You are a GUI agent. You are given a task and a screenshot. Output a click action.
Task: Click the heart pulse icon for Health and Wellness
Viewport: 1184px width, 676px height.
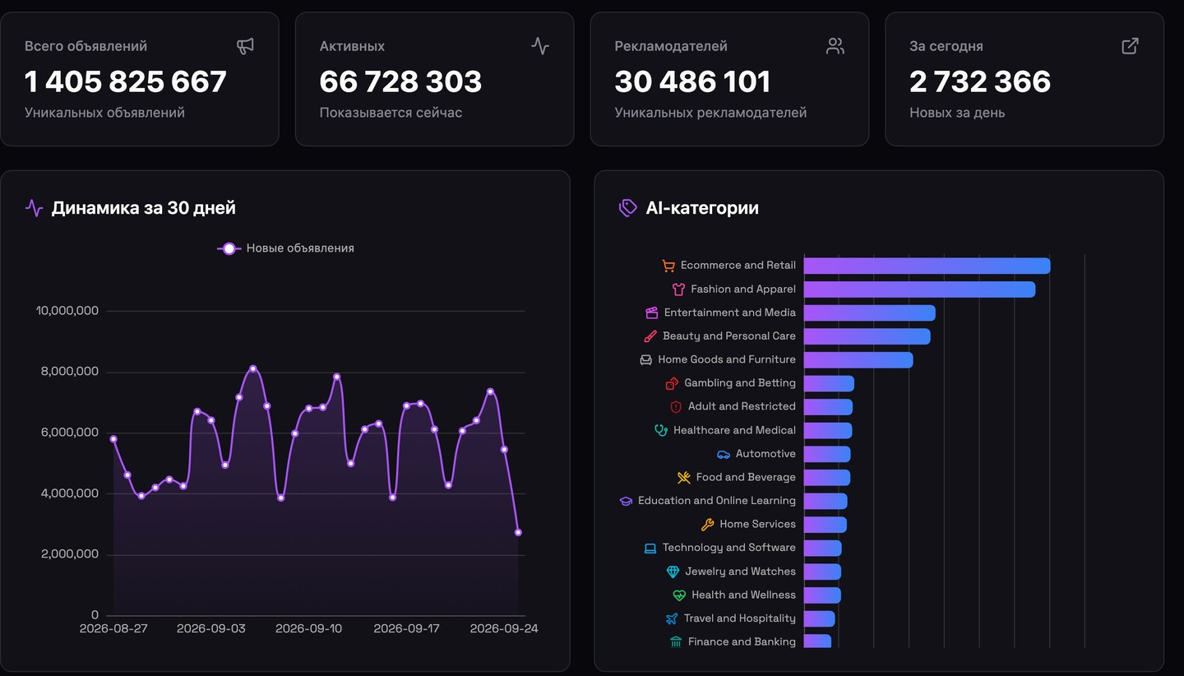(x=679, y=595)
